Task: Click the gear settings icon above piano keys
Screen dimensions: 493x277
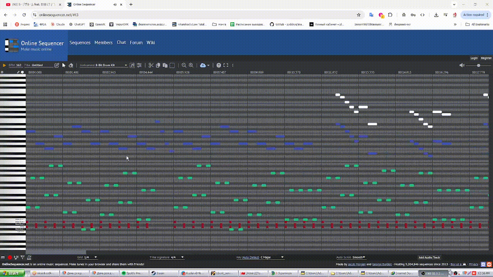Action: pos(2,72)
